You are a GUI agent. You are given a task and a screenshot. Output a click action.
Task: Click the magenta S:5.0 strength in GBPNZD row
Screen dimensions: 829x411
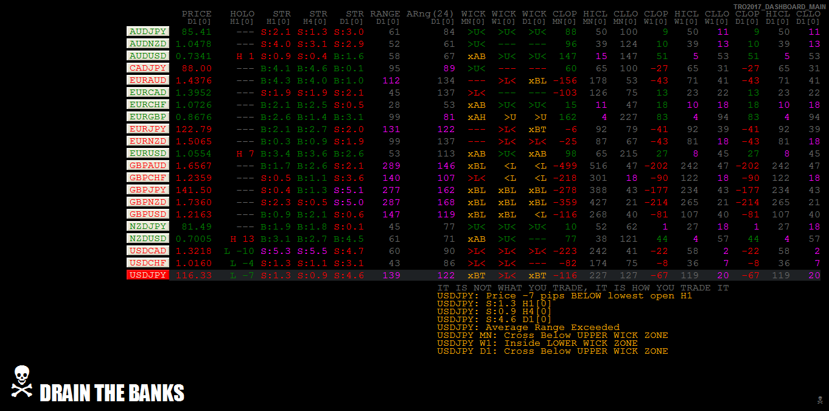pyautogui.click(x=349, y=202)
